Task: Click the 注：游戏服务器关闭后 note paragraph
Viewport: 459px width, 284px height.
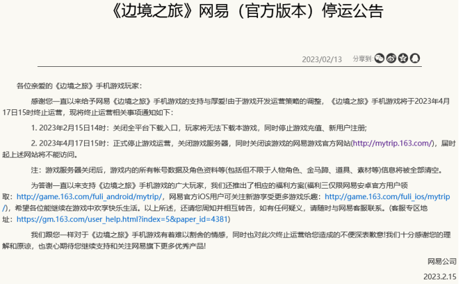Action: pos(237,170)
